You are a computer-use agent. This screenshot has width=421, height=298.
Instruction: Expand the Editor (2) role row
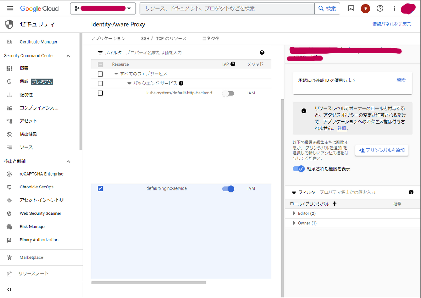click(x=294, y=213)
